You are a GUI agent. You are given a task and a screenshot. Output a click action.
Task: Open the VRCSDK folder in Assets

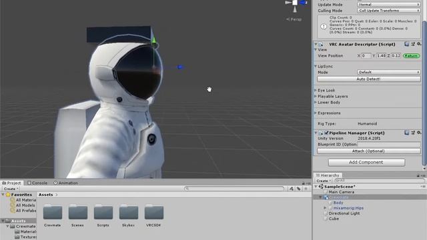point(154,212)
